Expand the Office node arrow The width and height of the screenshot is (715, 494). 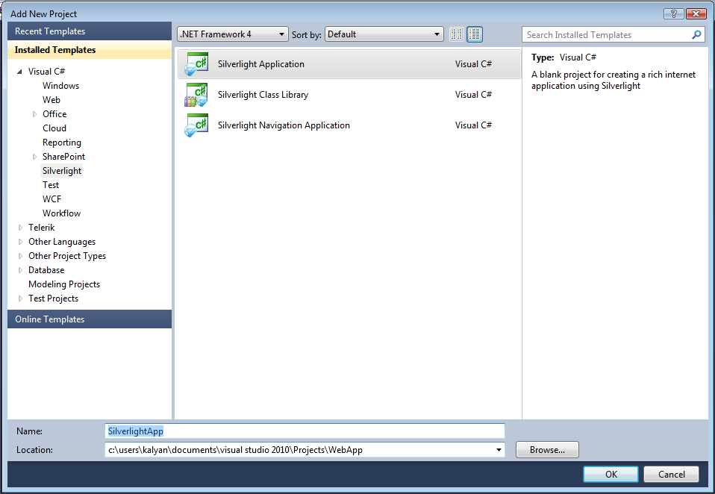tap(34, 114)
